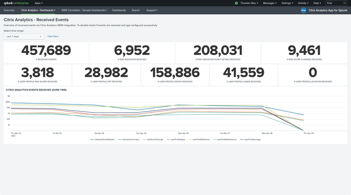Click the 3,818 user profile risk score value

coord(37,72)
